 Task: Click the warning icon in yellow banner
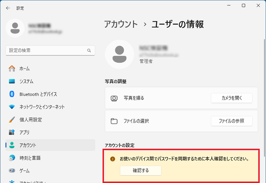click(113, 159)
